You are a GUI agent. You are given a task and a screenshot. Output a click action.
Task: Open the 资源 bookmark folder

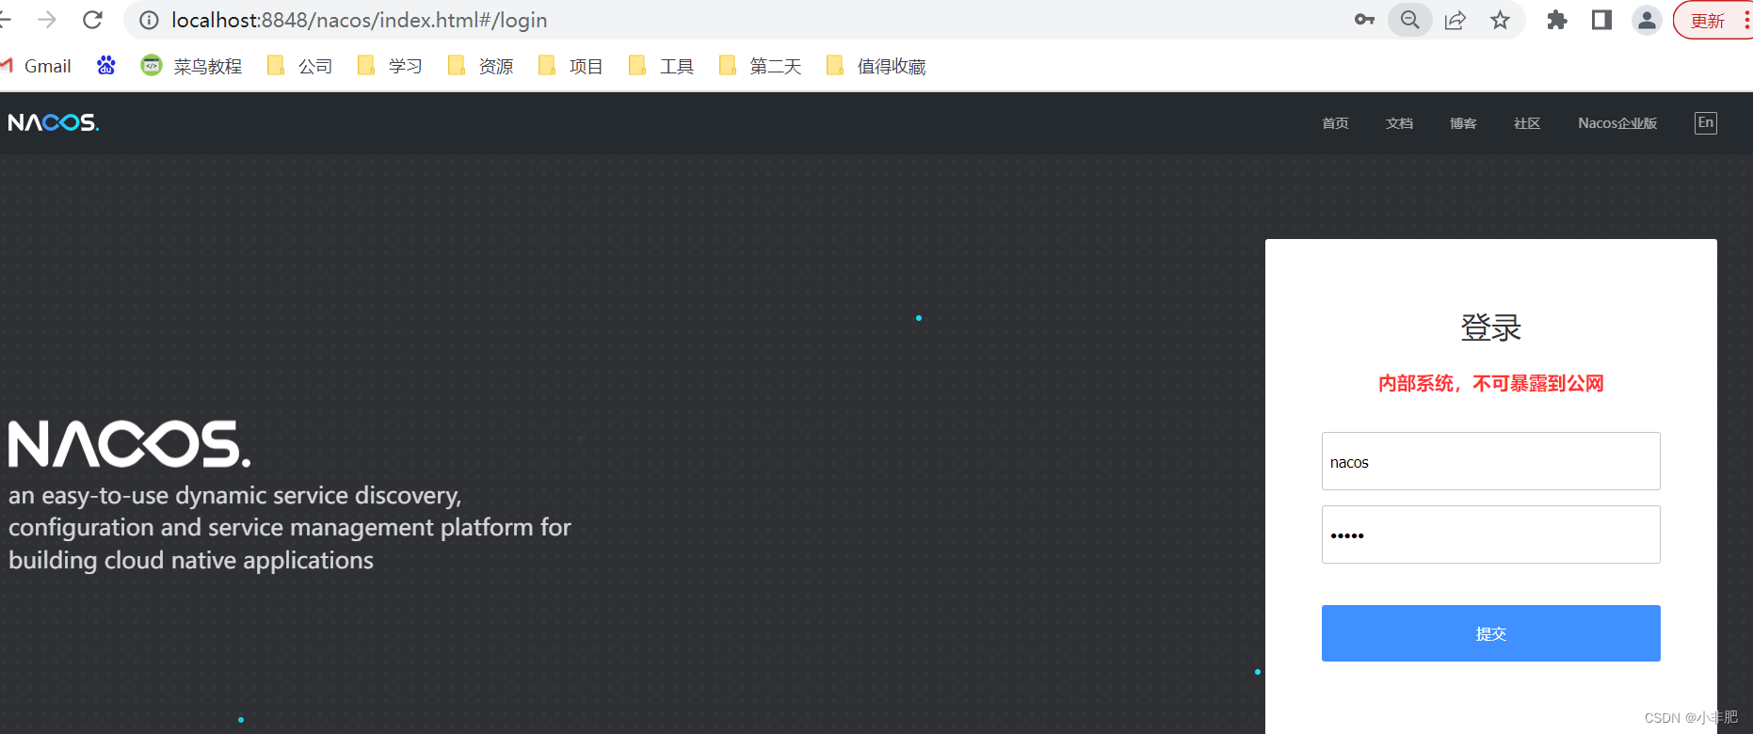(x=480, y=66)
